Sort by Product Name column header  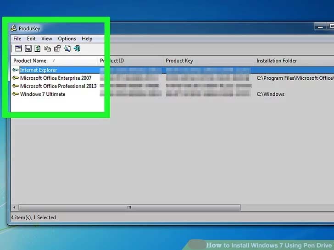54,61
